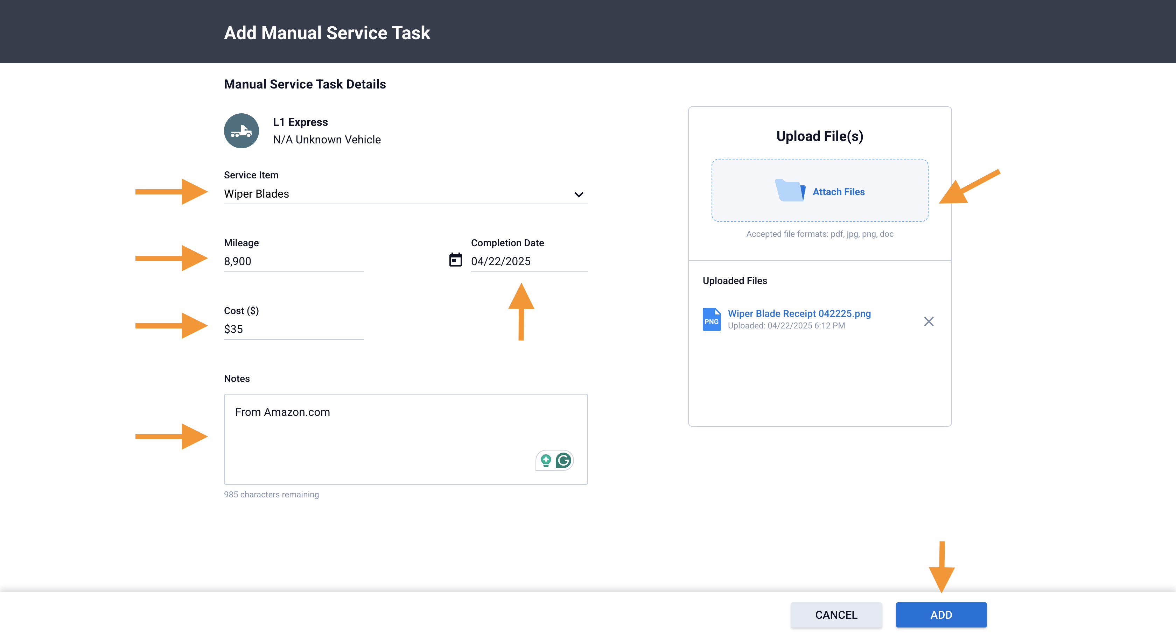This screenshot has width=1176, height=638.
Task: Click the Attach Files link
Action: tap(838, 192)
